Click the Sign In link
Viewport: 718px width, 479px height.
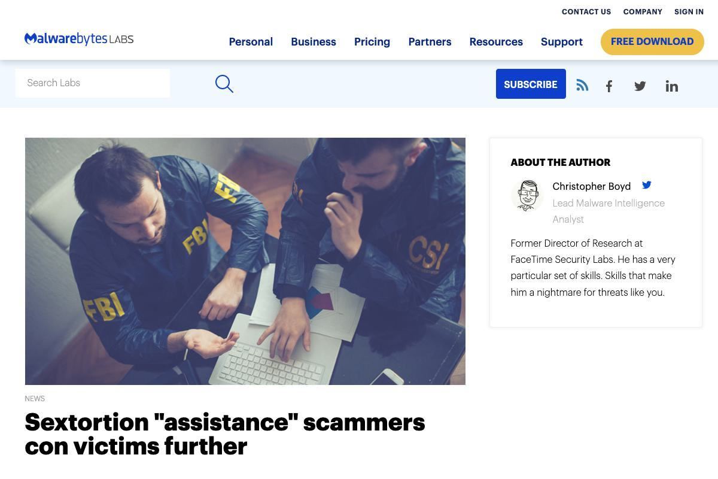[x=689, y=12]
